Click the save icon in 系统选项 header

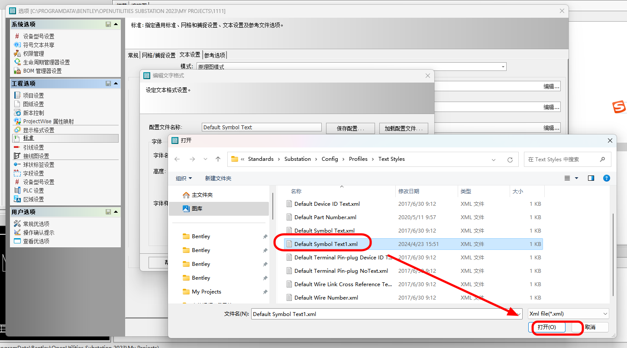click(x=108, y=25)
